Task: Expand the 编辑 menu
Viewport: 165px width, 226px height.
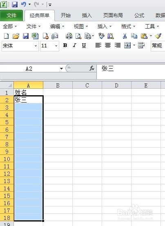Action: pyautogui.click(x=57, y=27)
